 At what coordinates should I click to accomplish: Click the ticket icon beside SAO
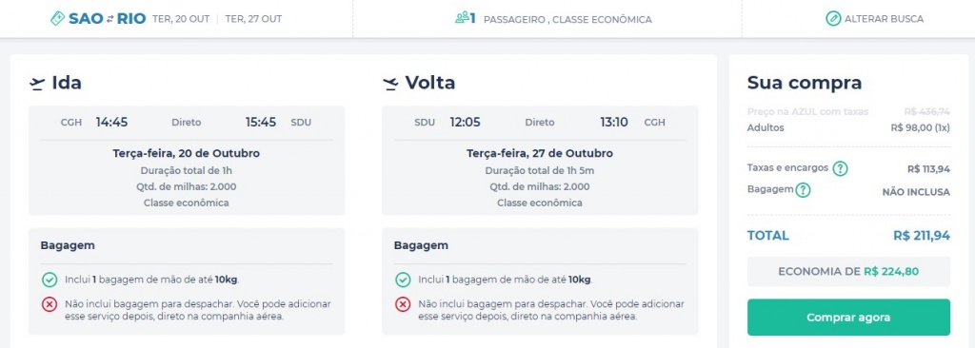click(58, 19)
